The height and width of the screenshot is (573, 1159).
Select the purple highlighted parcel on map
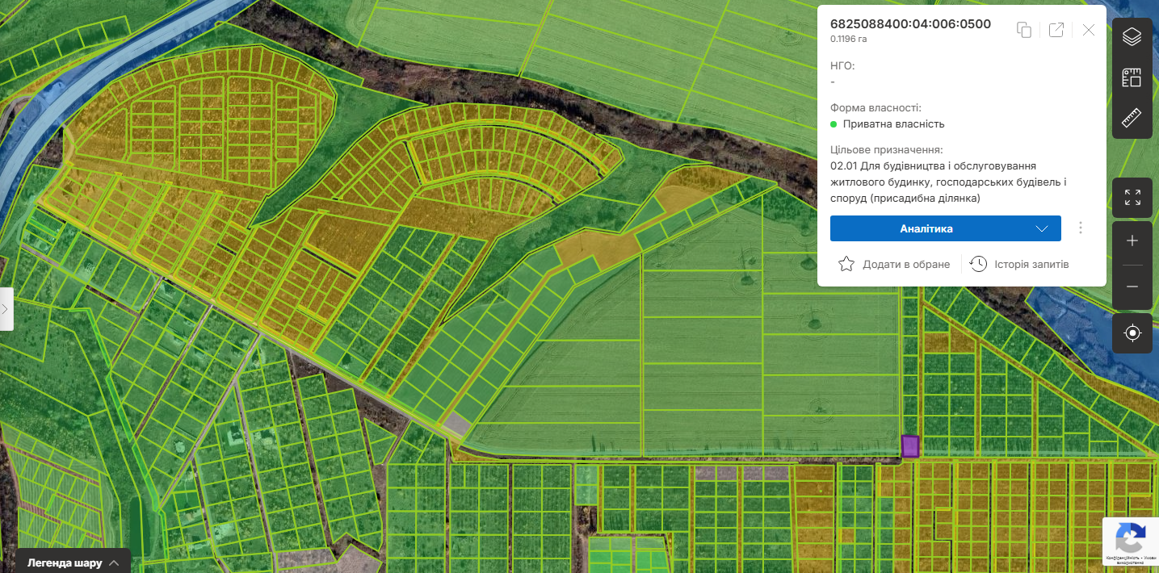point(910,446)
